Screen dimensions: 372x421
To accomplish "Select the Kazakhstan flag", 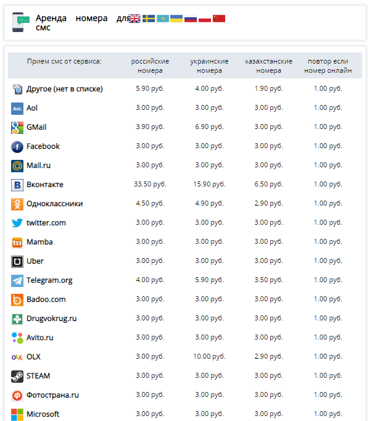I will [x=163, y=19].
